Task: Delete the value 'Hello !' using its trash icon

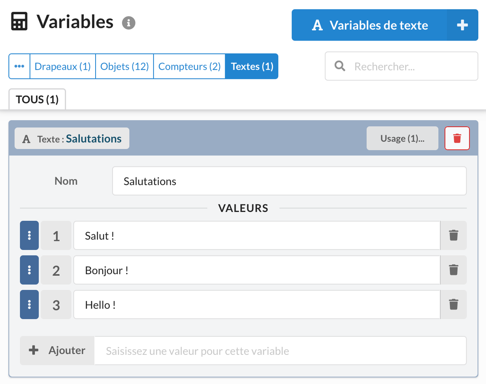Action: 453,305
